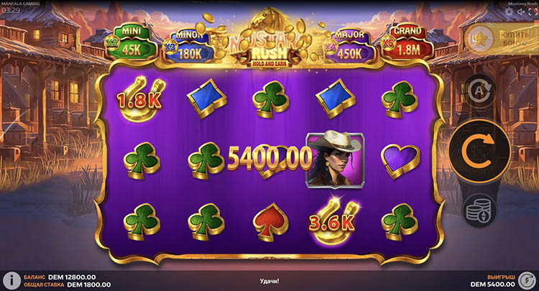The width and height of the screenshot is (539, 291).
Task: Click the cowgirl portrait symbol
Action: click(335, 160)
